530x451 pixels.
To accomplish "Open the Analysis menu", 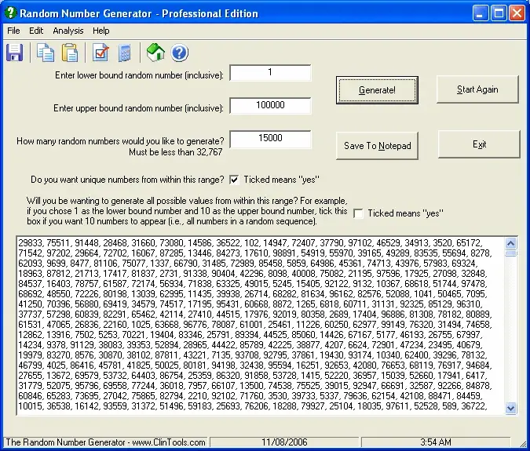I will point(68,31).
